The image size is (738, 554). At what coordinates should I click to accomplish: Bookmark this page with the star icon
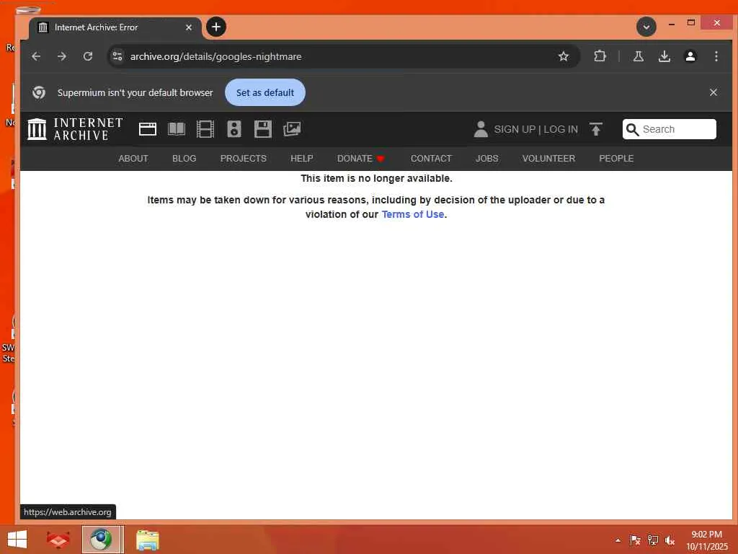point(564,56)
